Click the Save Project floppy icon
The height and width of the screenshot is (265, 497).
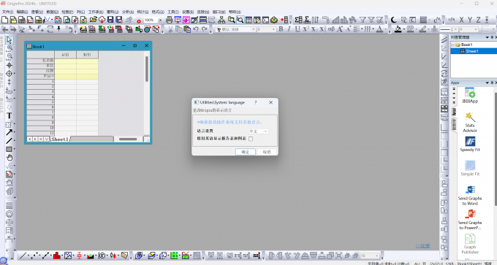click(x=110, y=20)
